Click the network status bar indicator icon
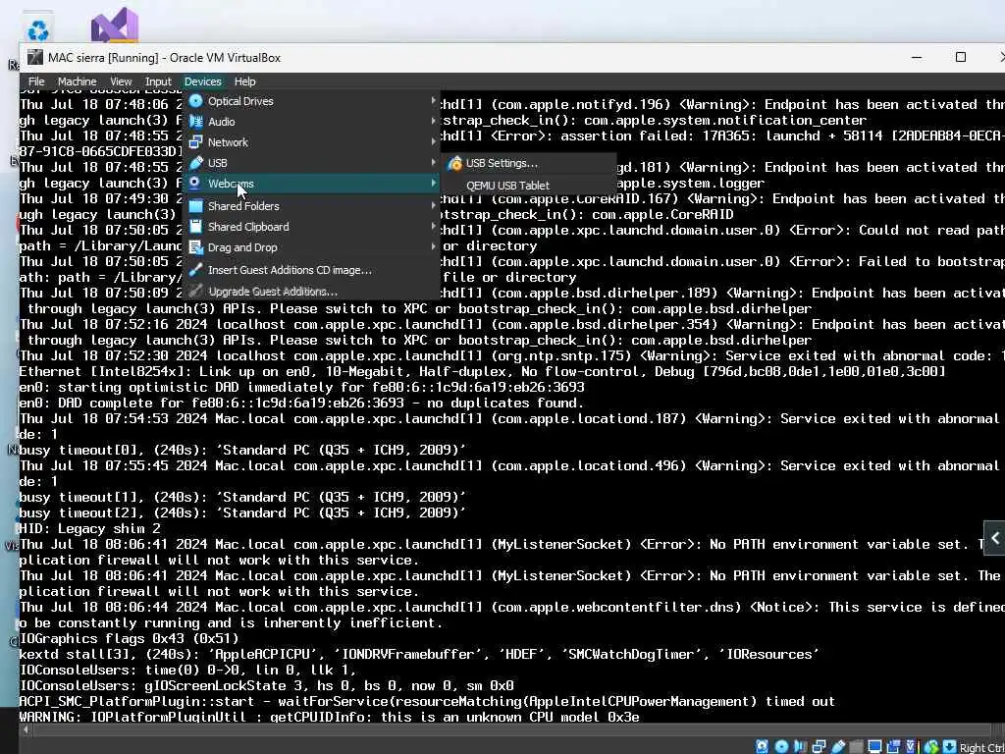This screenshot has height=754, width=1005. click(x=820, y=746)
